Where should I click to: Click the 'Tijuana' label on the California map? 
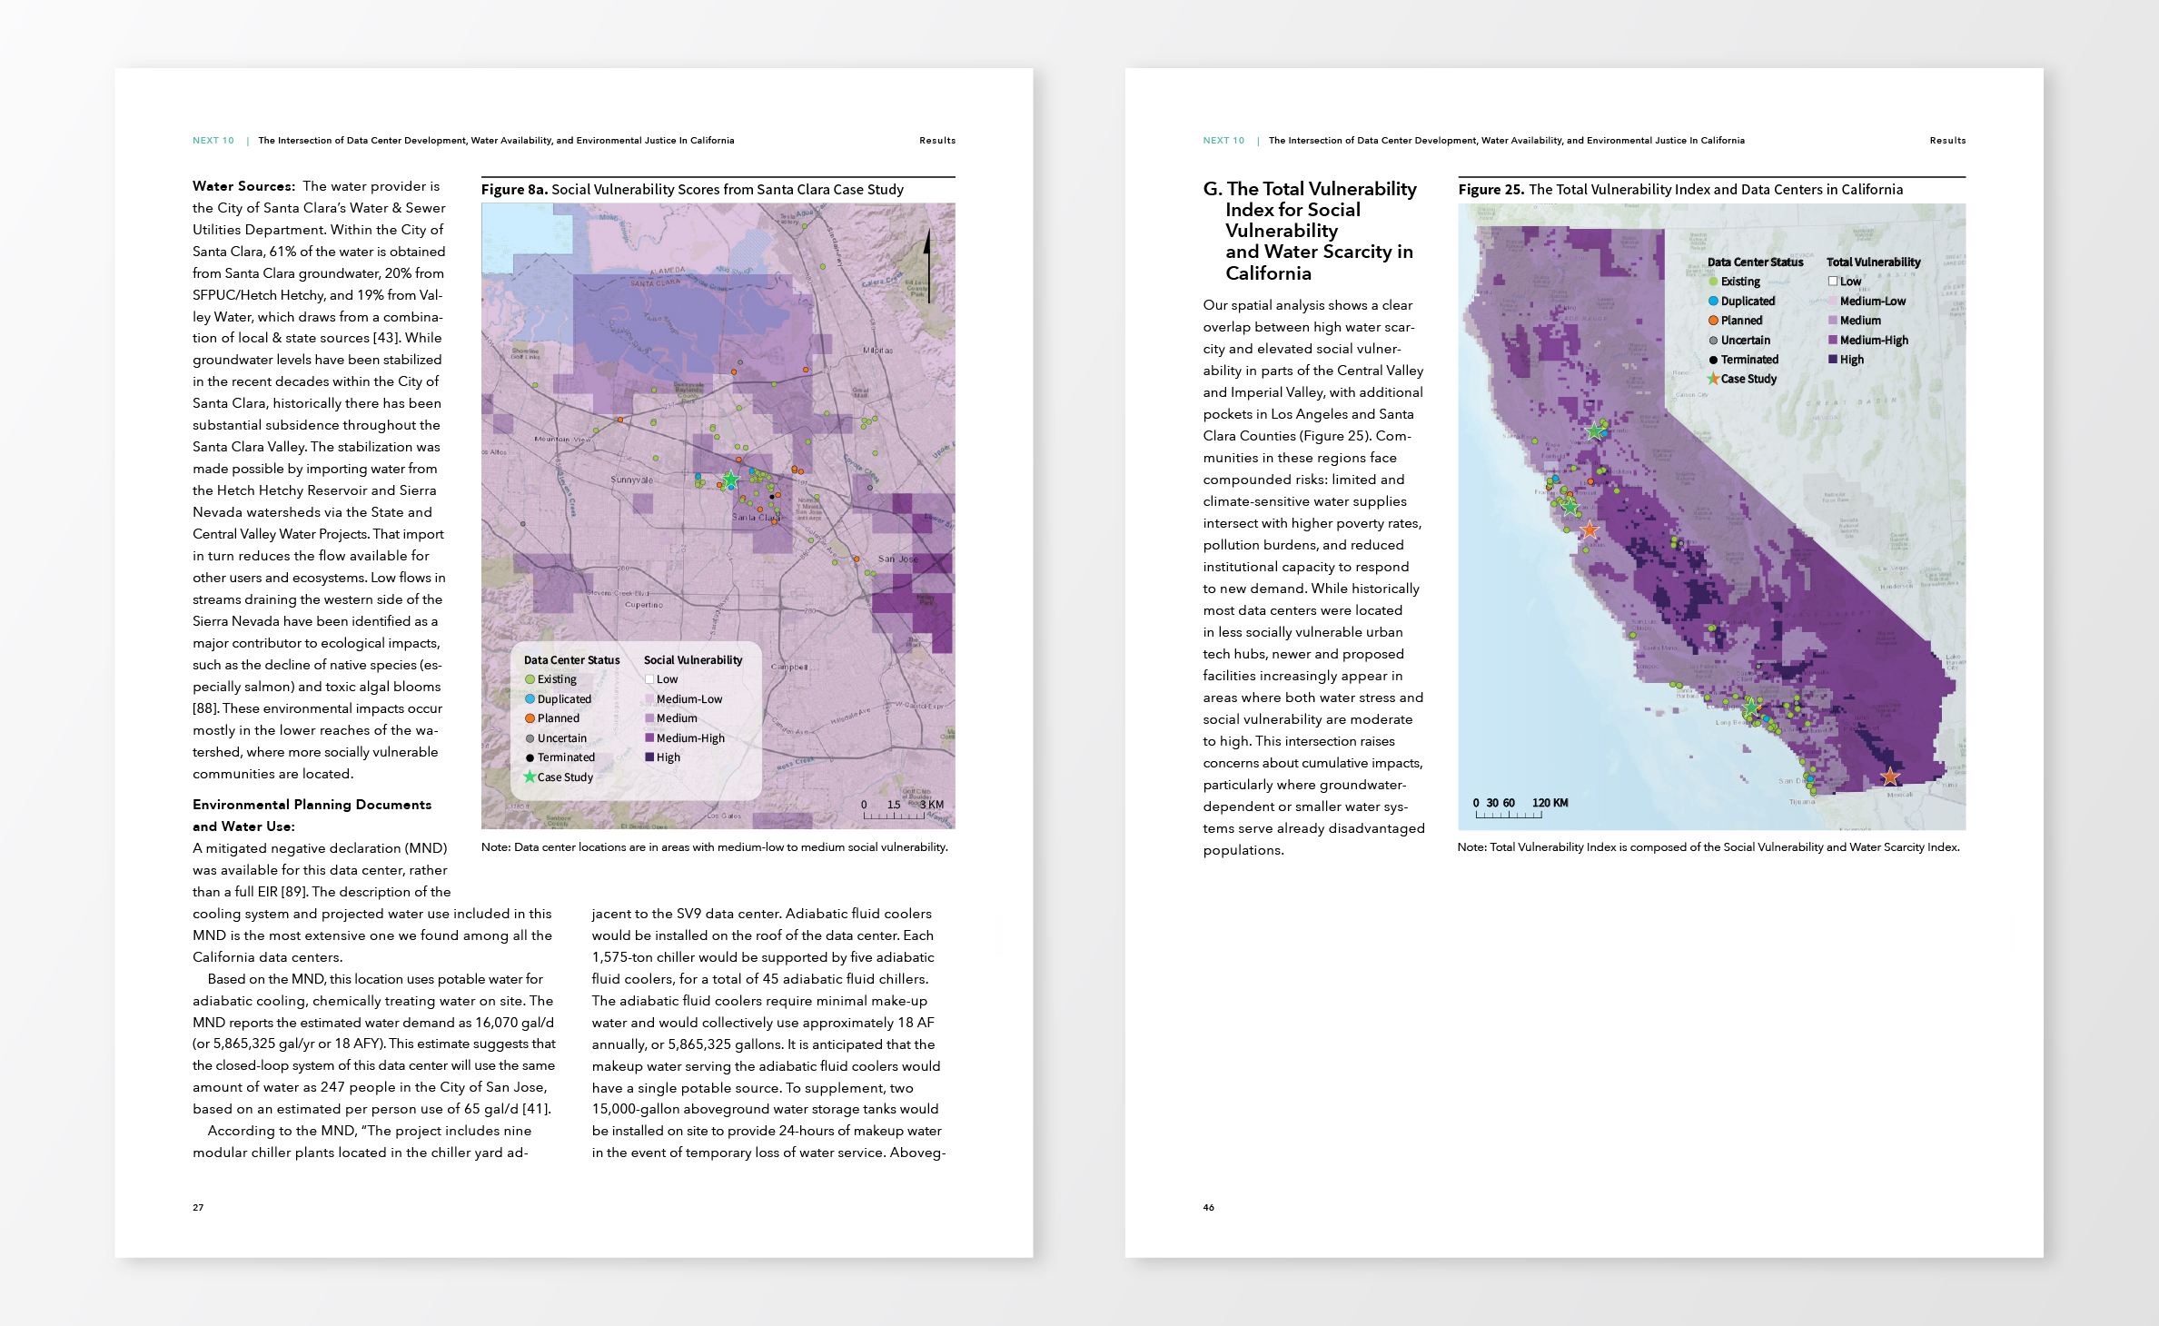(1802, 802)
